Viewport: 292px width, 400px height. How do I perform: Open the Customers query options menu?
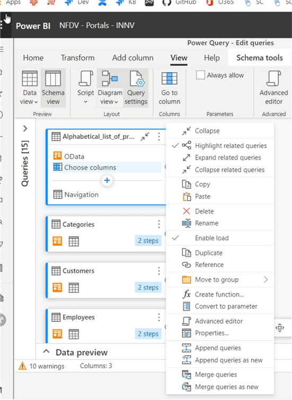(159, 271)
